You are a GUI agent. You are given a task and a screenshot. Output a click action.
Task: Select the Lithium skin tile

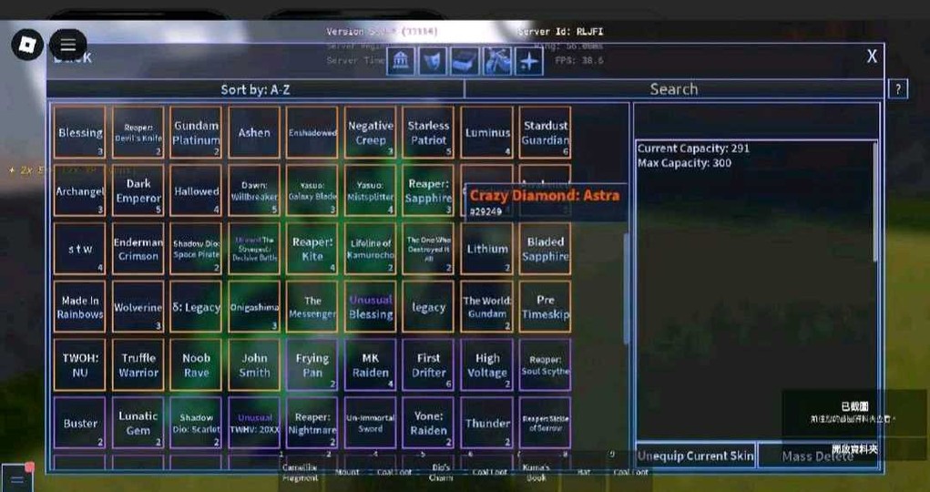point(486,249)
